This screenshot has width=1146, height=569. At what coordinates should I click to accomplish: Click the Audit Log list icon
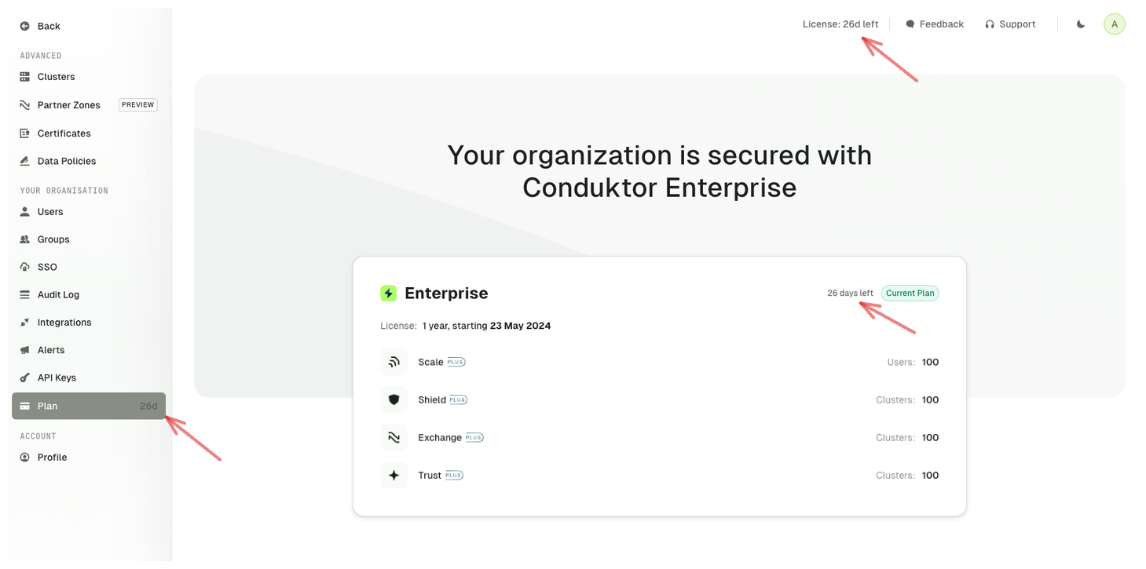coord(25,295)
